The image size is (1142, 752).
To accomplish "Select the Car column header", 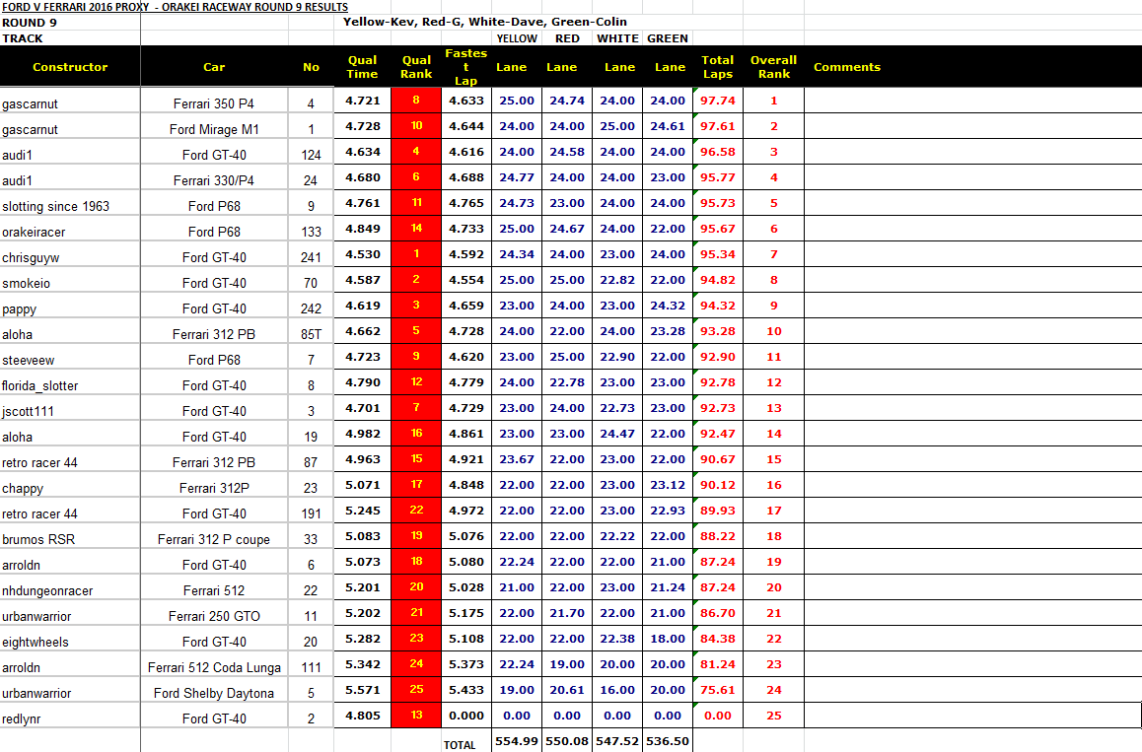I will 214,67.
